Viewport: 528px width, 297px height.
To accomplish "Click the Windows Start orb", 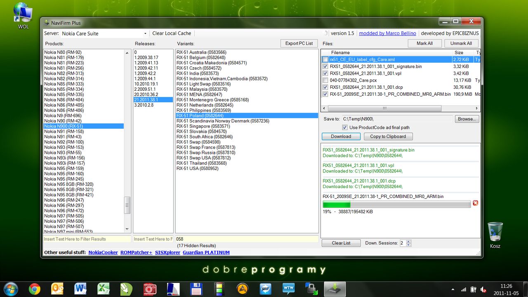I will pyautogui.click(x=10, y=289).
